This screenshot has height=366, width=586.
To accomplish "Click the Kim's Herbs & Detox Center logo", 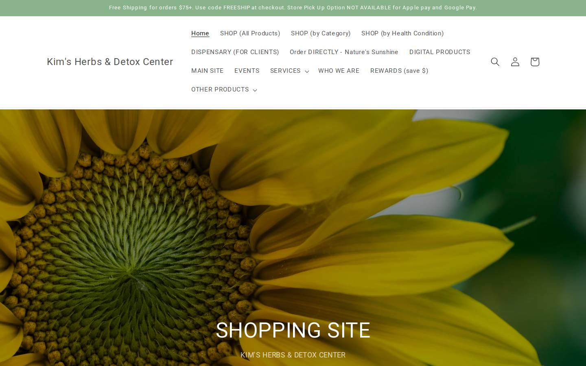I will 110,62.
